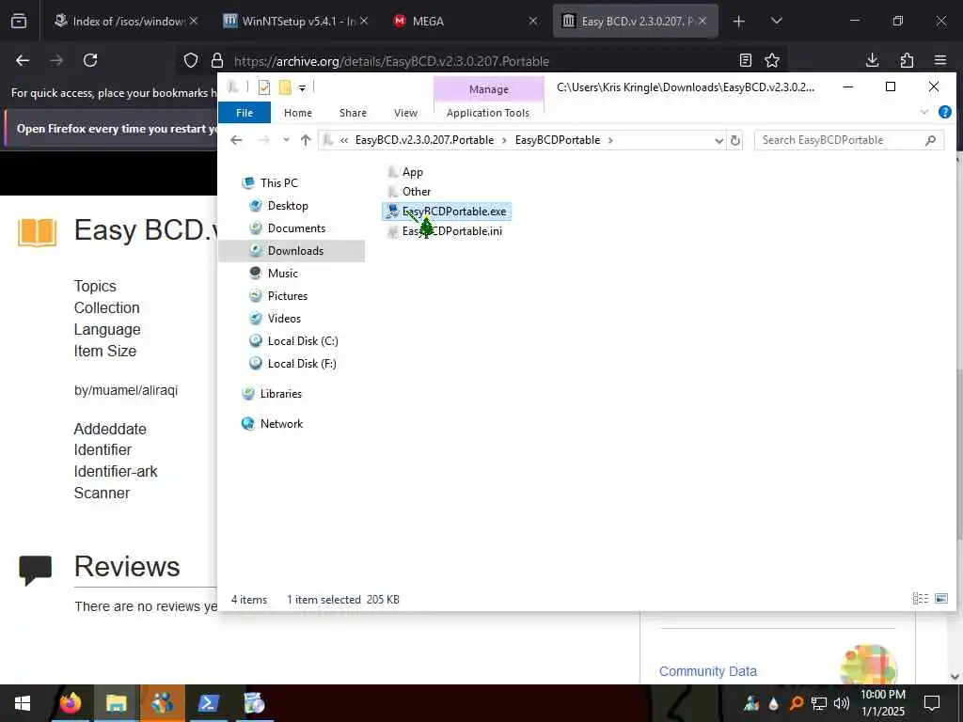Open Firefox extensions menu
This screenshot has width=963, height=722.
pos(907,61)
